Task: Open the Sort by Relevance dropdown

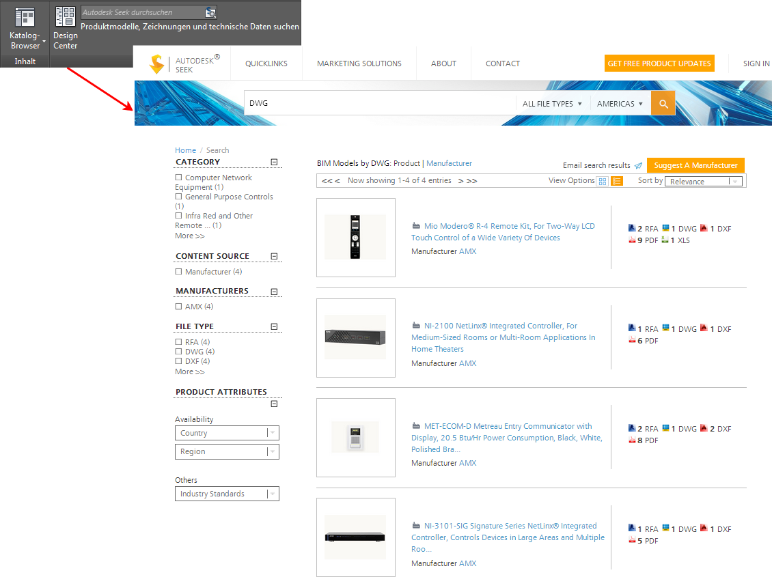Action: (703, 182)
